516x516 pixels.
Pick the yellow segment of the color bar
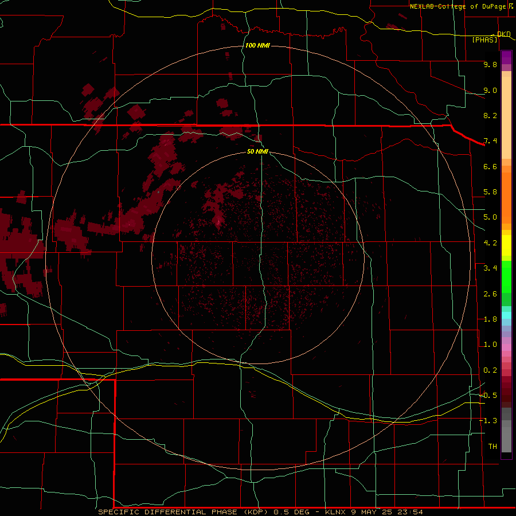tap(506, 245)
